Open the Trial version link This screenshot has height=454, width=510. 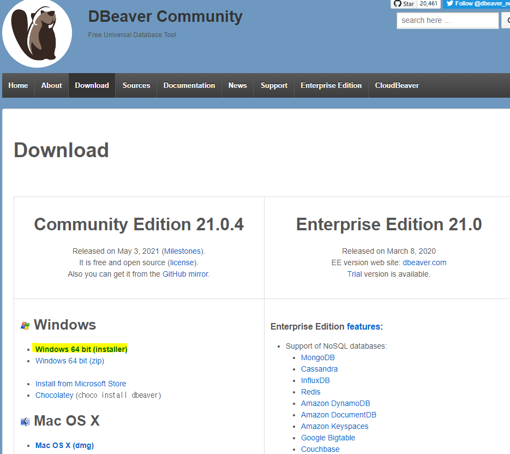point(354,274)
